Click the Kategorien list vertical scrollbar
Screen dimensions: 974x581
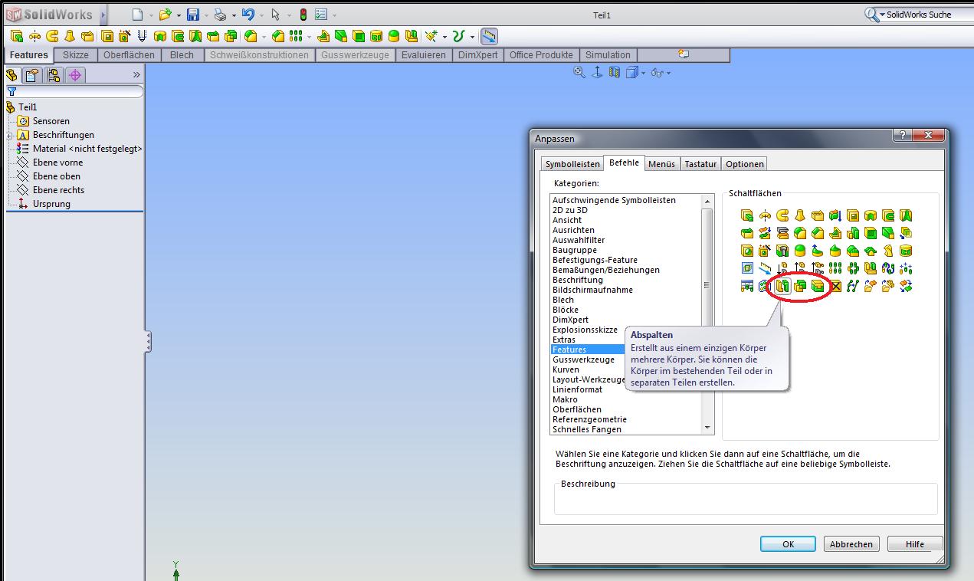tap(708, 314)
